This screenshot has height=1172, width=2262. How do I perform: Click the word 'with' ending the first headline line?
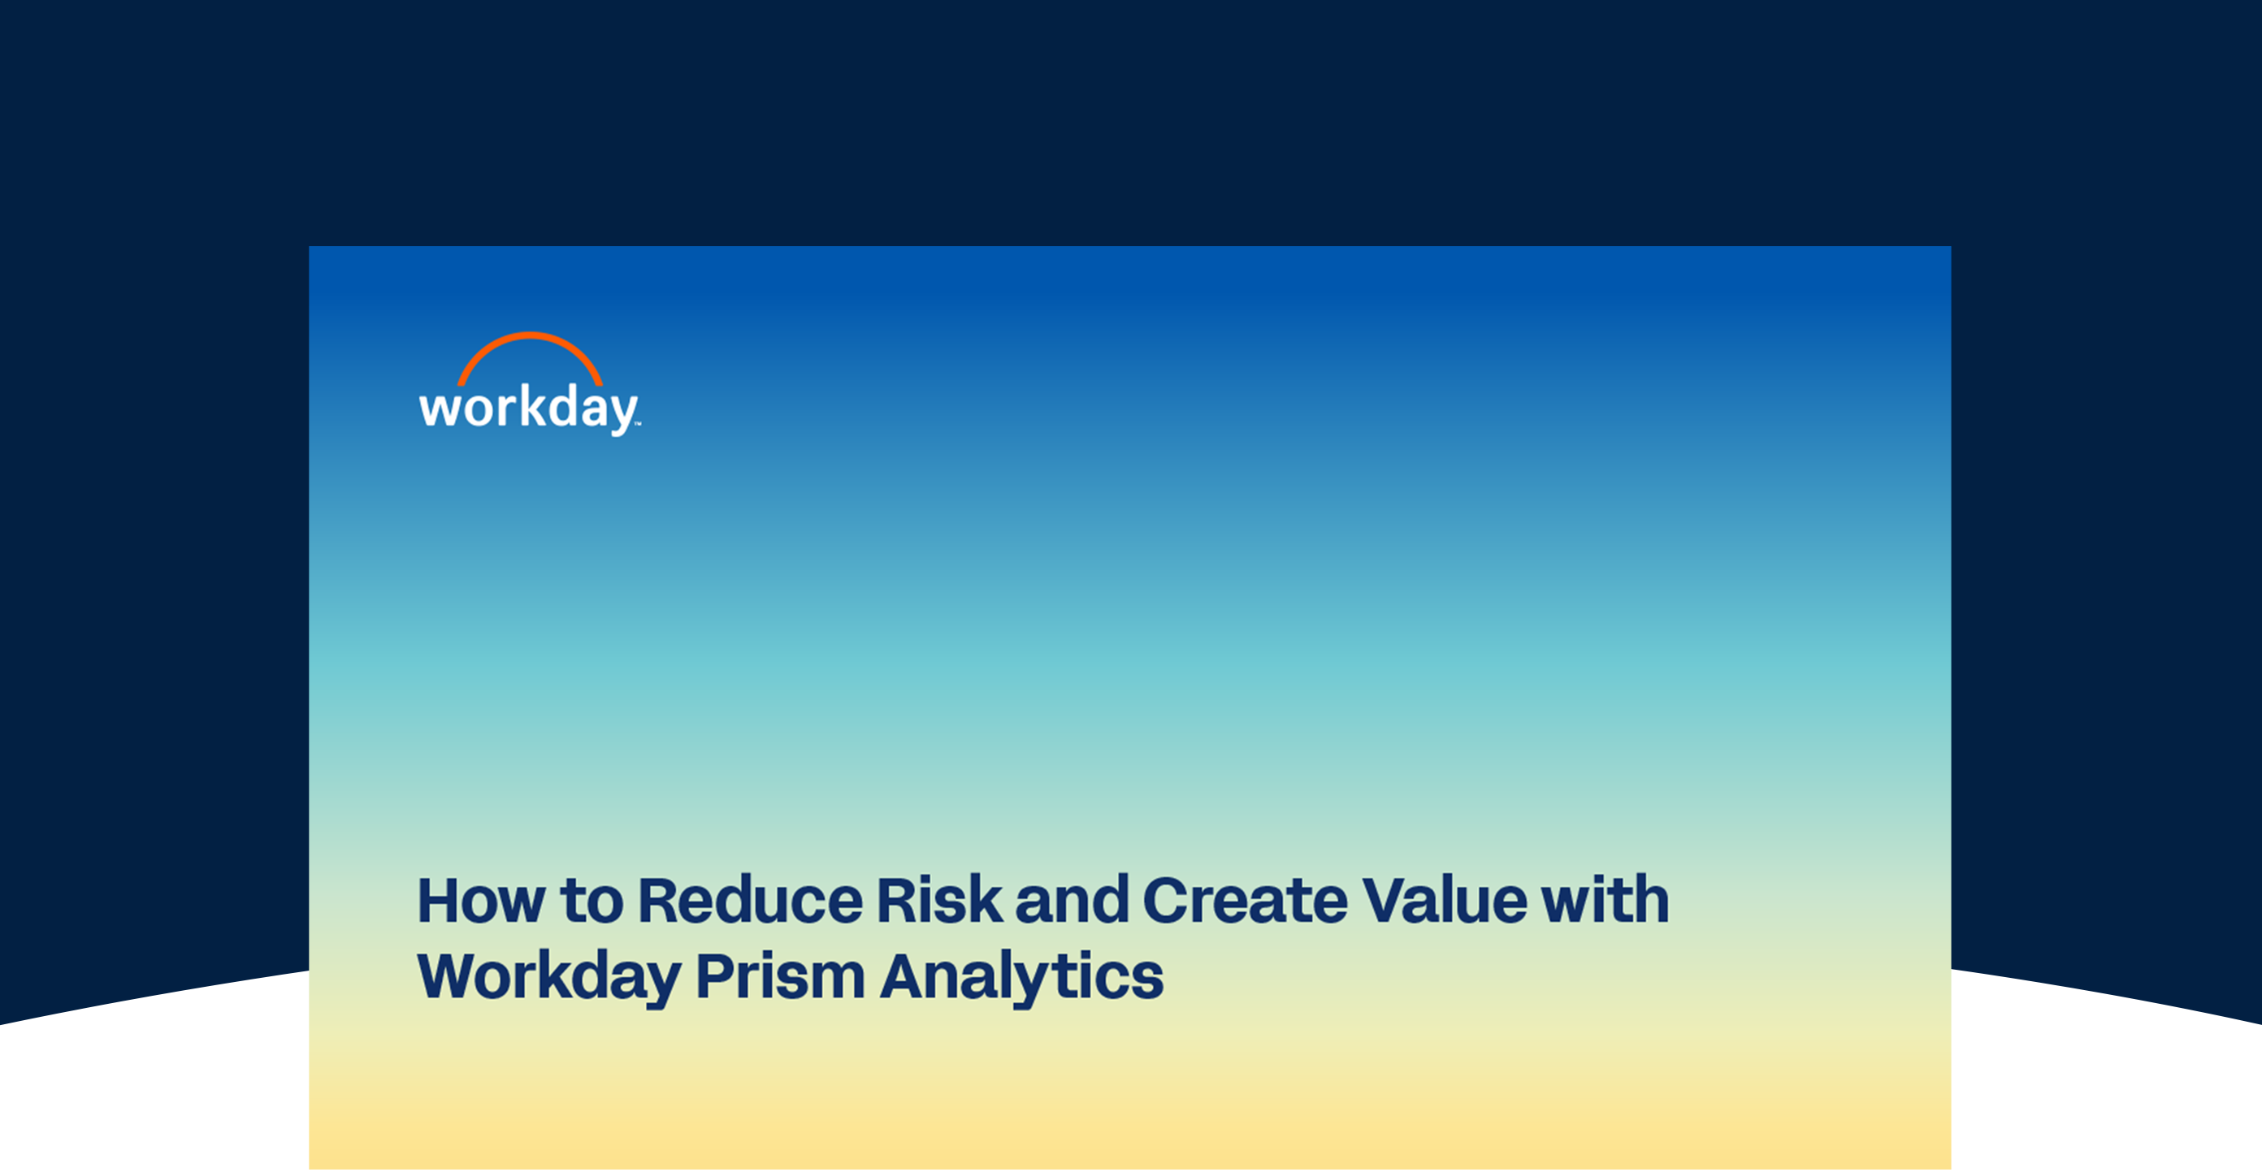pos(1605,901)
